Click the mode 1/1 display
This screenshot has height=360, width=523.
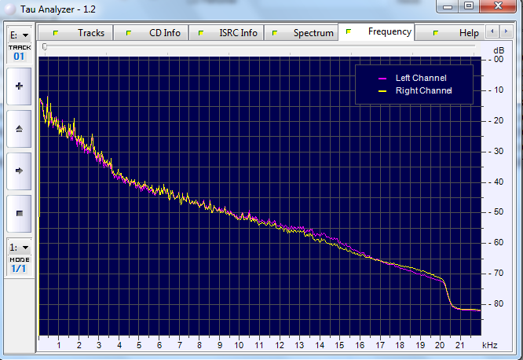[19, 269]
